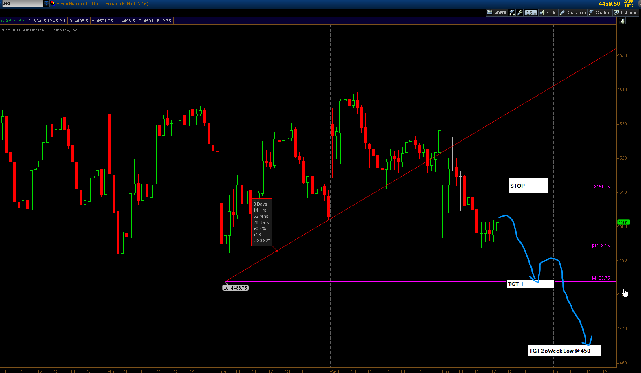Click the Thu label on the time axis
Screen dimensions: 641x373
pos(445,371)
